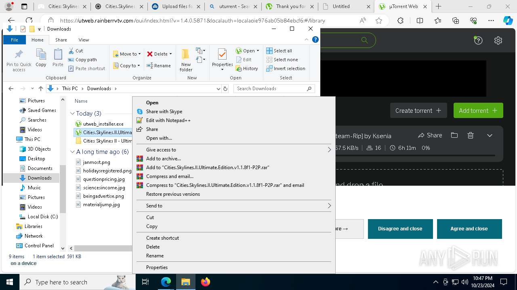Click Rename in the ribbon Organize group
517x290 pixels.
coord(159,66)
